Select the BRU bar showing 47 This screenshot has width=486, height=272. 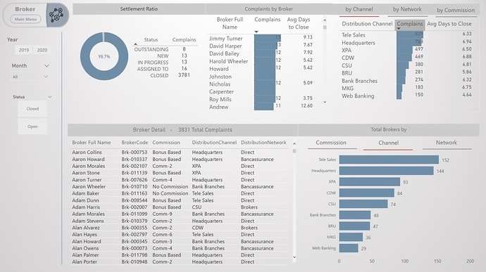(354, 226)
